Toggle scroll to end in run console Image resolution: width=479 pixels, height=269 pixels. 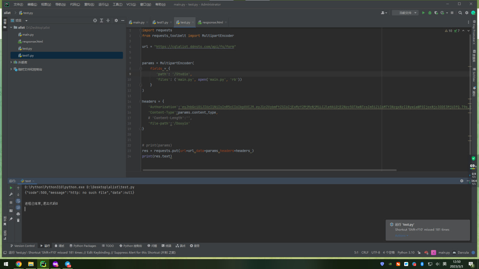(18, 207)
